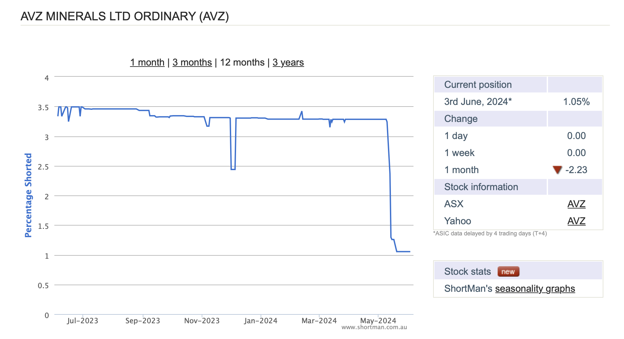
Task: Open ShortMan's seasonality graphs link
Action: click(535, 289)
